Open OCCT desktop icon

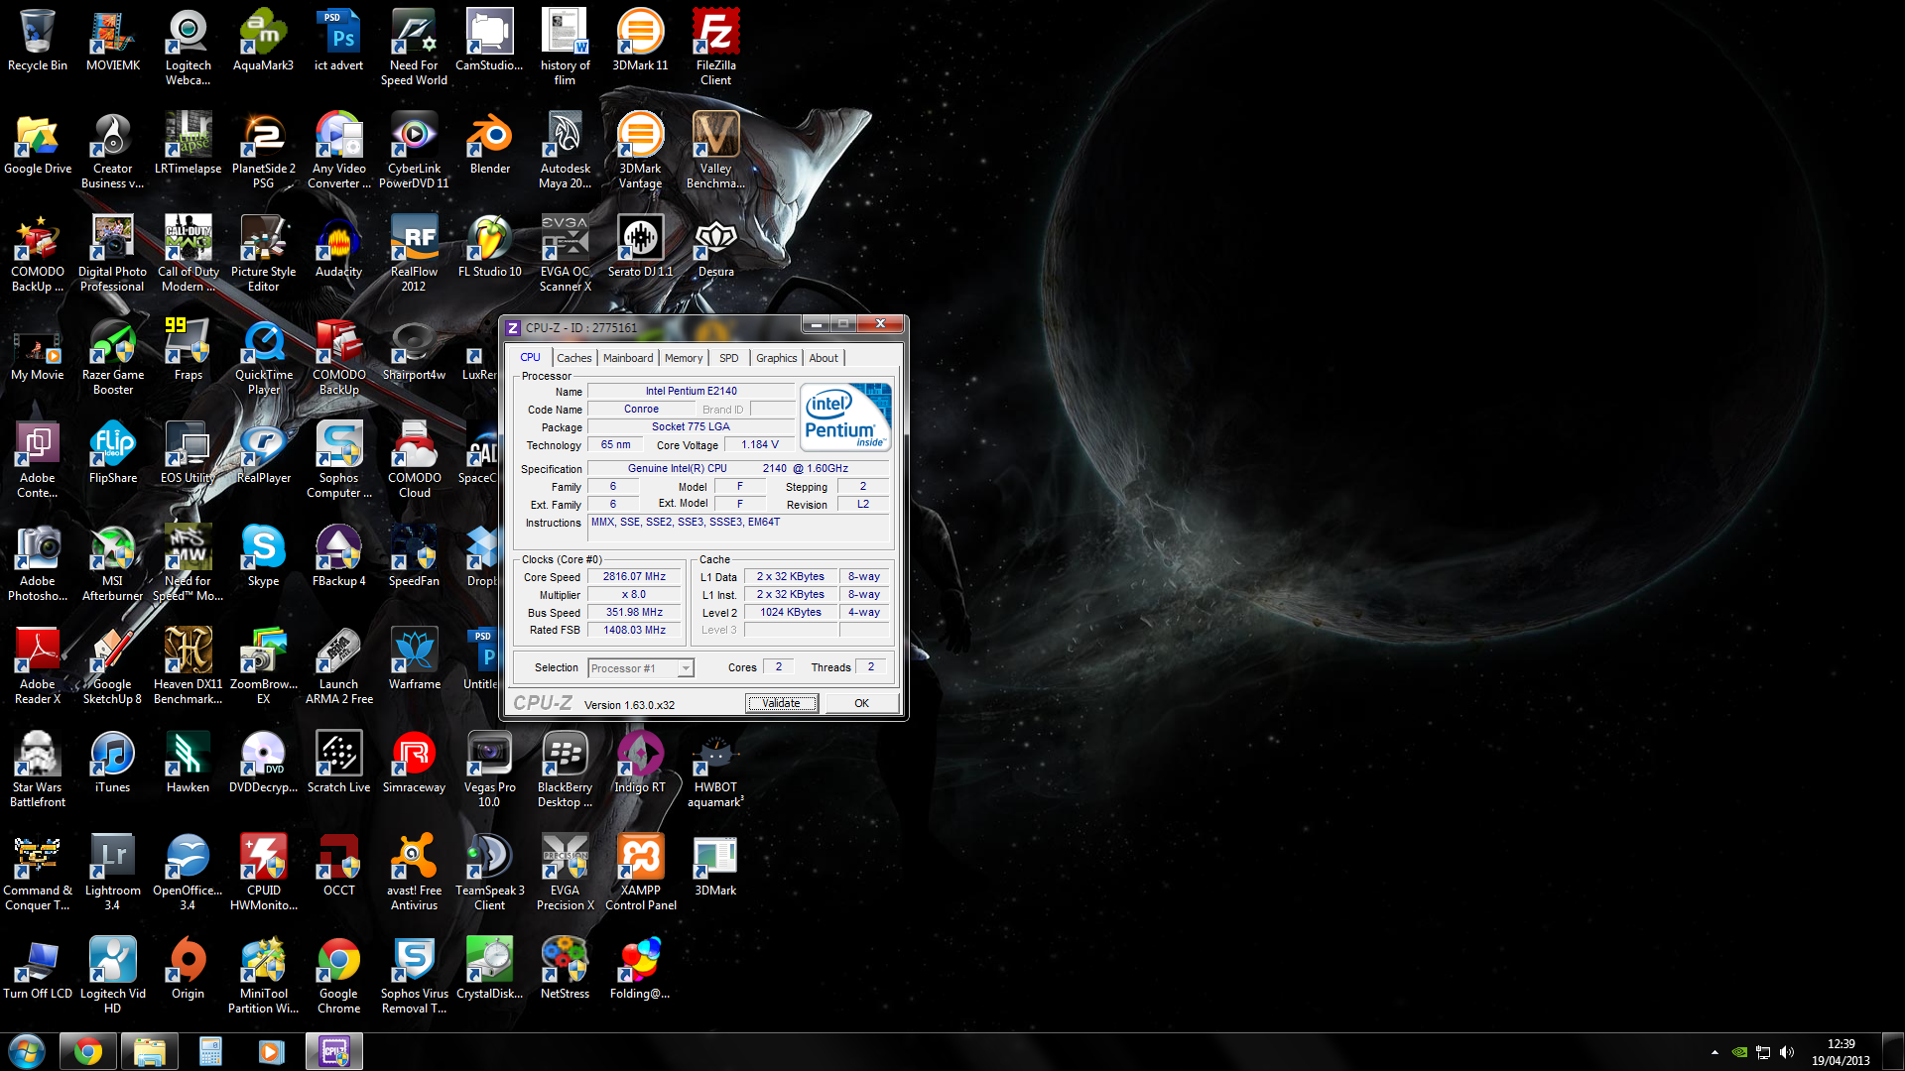point(338,865)
